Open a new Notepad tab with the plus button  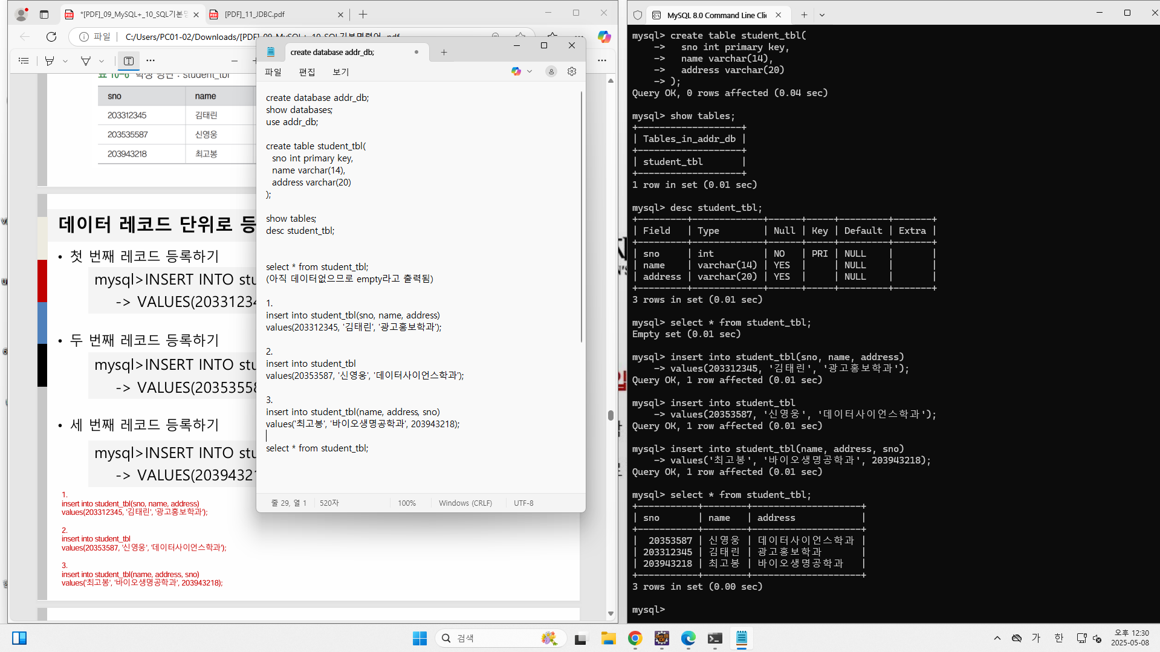tap(444, 52)
